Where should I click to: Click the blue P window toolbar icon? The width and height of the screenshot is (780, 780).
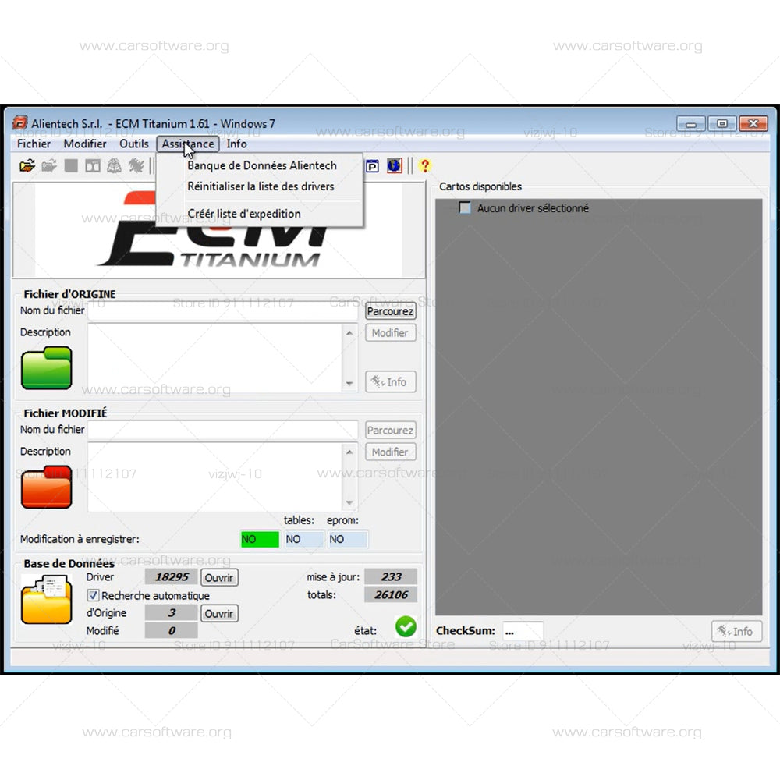pyautogui.click(x=372, y=166)
